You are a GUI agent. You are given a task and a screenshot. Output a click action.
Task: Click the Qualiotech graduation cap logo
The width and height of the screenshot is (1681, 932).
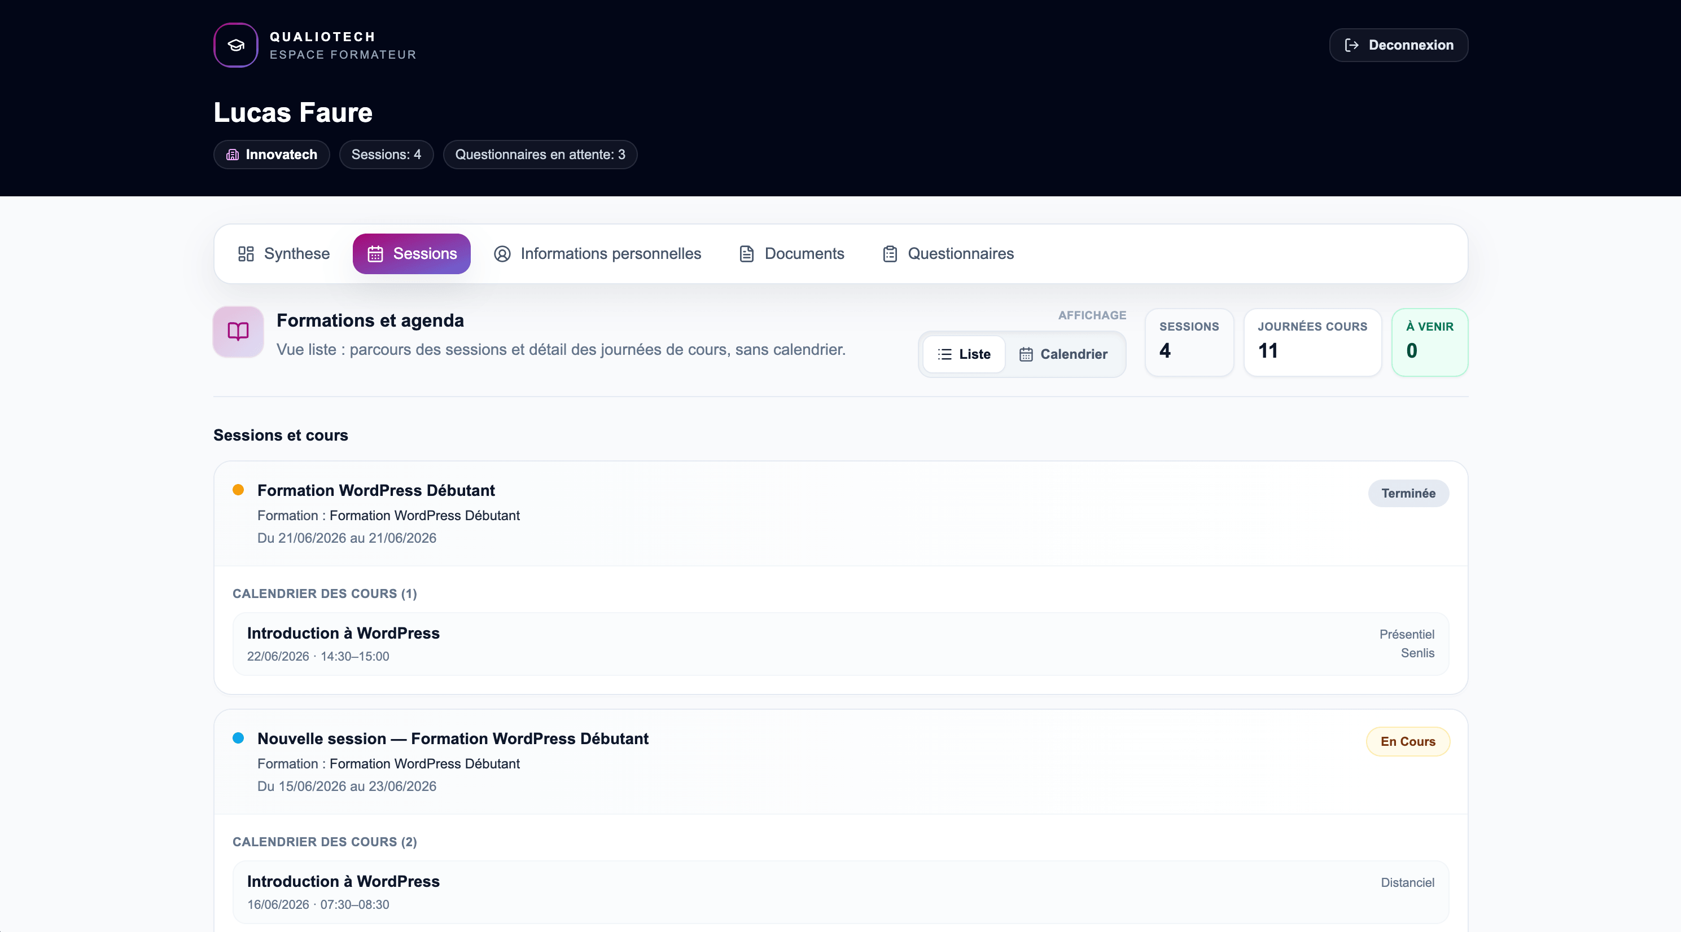pyautogui.click(x=235, y=45)
